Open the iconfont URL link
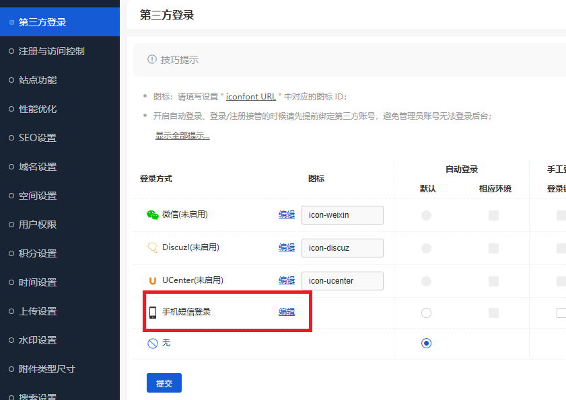Screen dimensions: 566x400 (x=250, y=97)
